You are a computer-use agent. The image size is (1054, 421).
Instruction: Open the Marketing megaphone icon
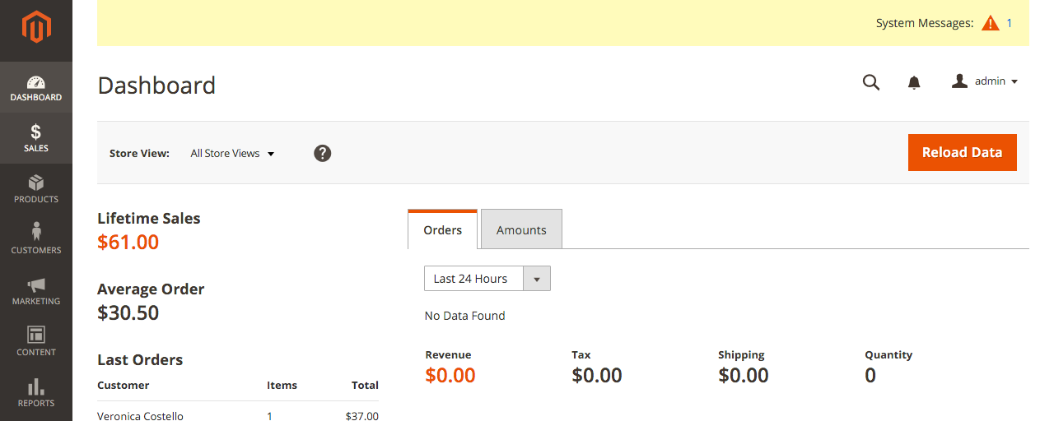point(36,285)
